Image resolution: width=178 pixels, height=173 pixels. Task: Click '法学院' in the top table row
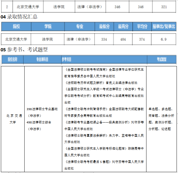[x=59, y=7]
